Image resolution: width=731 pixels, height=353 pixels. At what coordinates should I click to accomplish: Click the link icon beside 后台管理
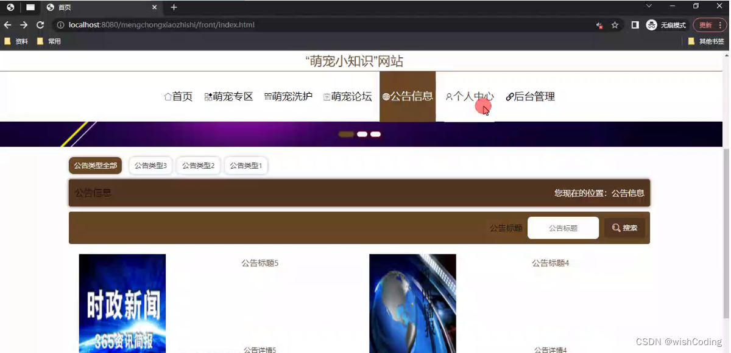(x=509, y=96)
